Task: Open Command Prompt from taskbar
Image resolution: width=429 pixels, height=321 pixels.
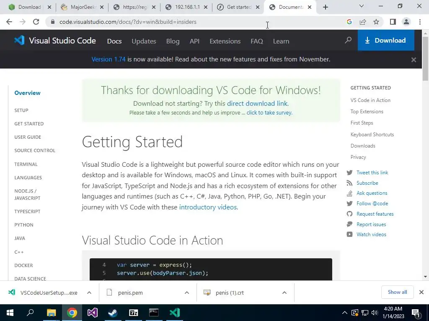Action: pos(154,313)
